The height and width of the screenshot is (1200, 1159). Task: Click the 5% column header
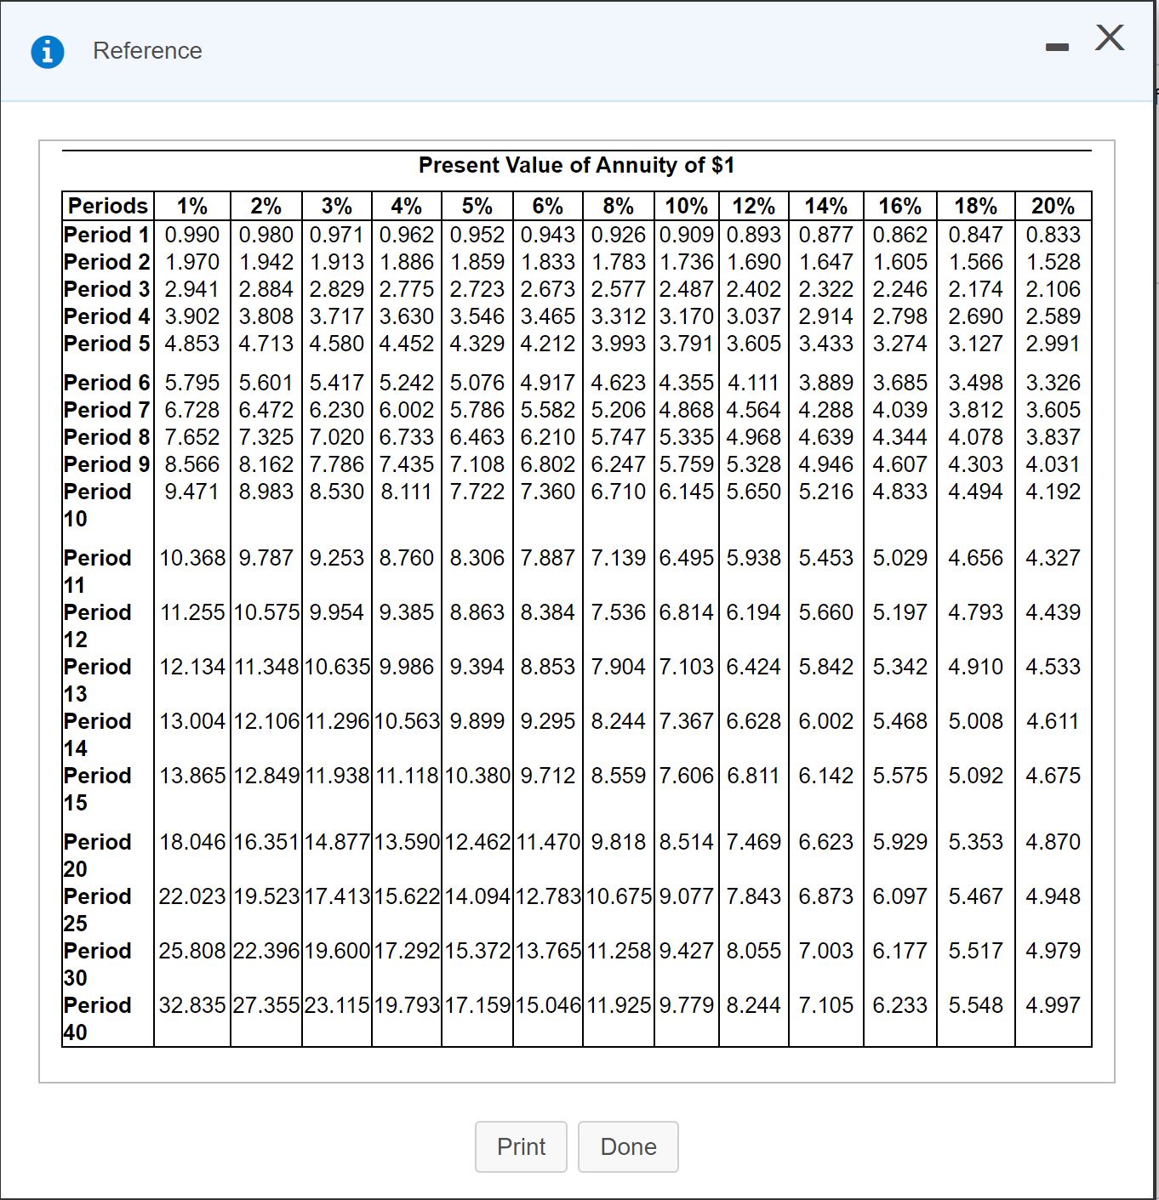pyautogui.click(x=477, y=206)
